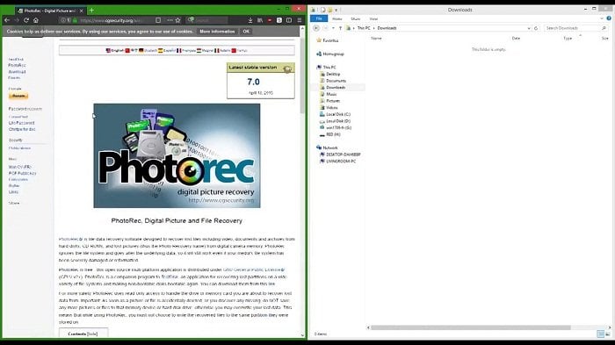
Task: Open Explorer help question-mark icon
Action: click(609, 18)
